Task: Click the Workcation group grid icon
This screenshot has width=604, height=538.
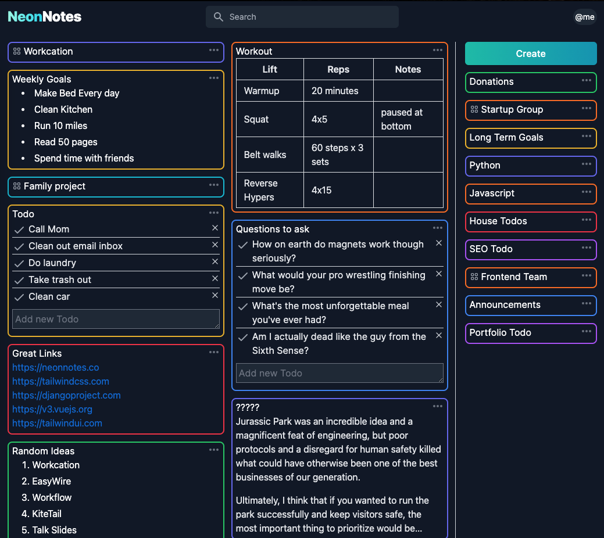Action: [x=17, y=52]
